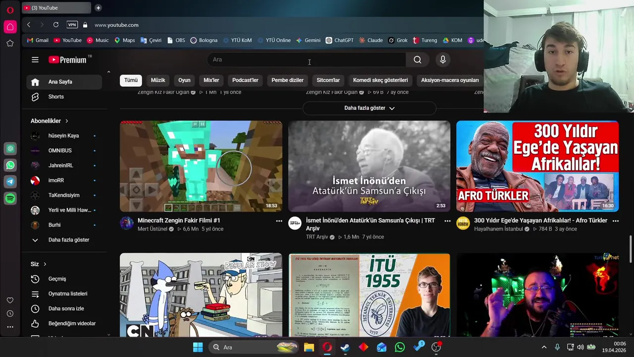The height and width of the screenshot is (357, 634).
Task: Expand shelf with Daha fazla göster
Action: tap(370, 108)
